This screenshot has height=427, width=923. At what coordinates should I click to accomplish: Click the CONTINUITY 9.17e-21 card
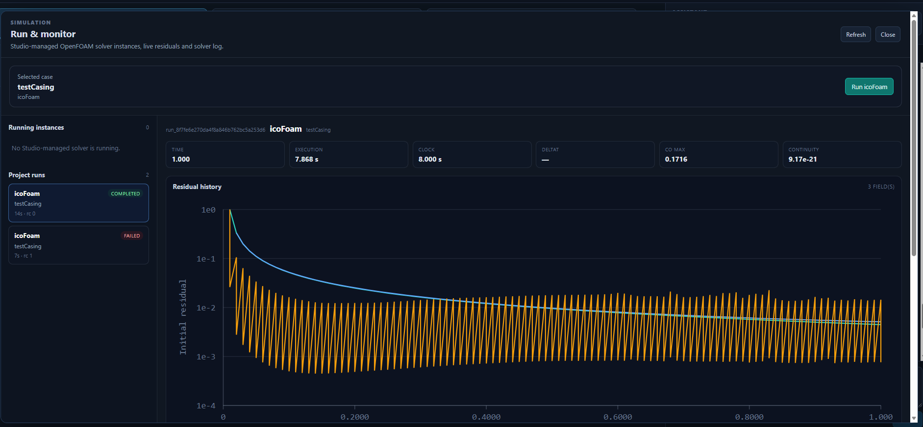pos(842,155)
